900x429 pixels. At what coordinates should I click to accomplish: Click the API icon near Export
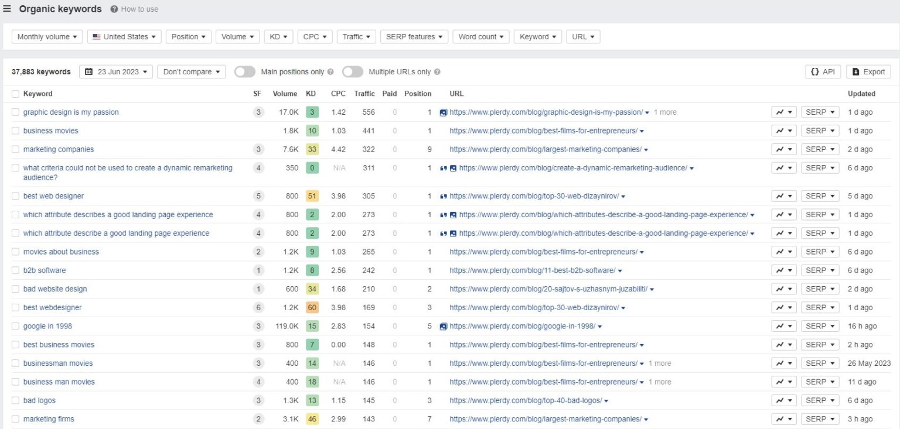click(x=814, y=71)
